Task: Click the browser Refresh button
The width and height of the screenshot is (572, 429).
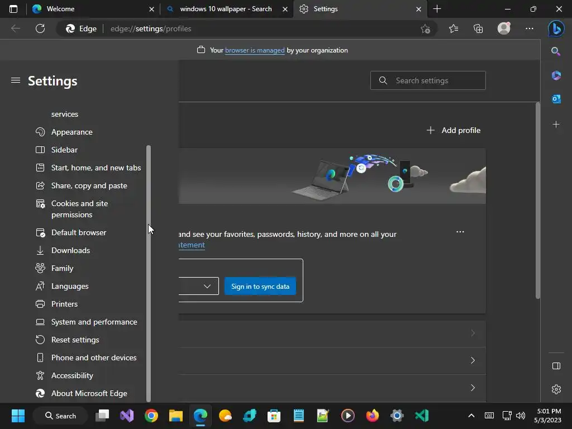Action: point(40,28)
